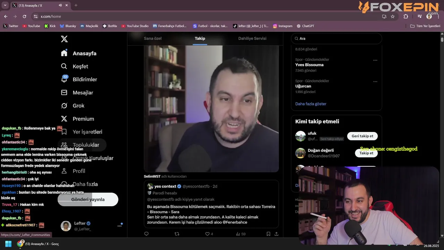Screen dimensions: 444x250
Task: Open more options for Yves Bissouma trend
Action: [x=375, y=60]
